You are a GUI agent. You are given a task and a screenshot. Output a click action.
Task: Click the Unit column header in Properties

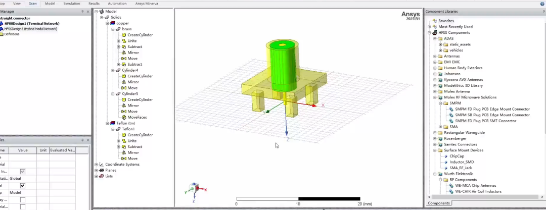coord(43,150)
